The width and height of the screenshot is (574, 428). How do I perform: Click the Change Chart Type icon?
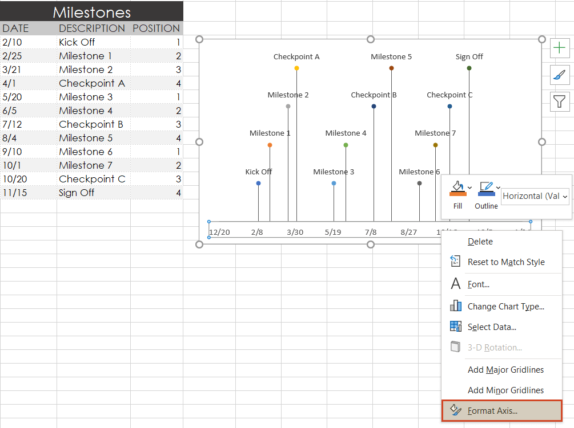[455, 306]
